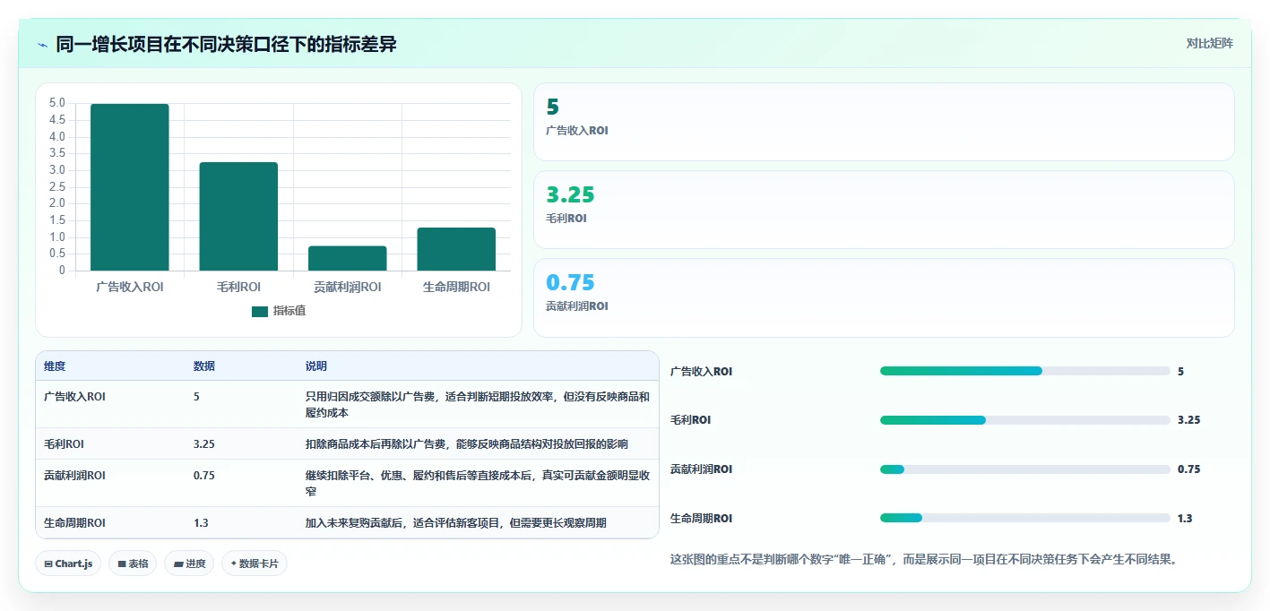Click value 3.25 at progress bar end
Image resolution: width=1270 pixels, height=611 pixels.
pos(1188,419)
